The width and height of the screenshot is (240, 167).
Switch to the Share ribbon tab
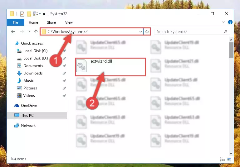[x=51, y=22]
